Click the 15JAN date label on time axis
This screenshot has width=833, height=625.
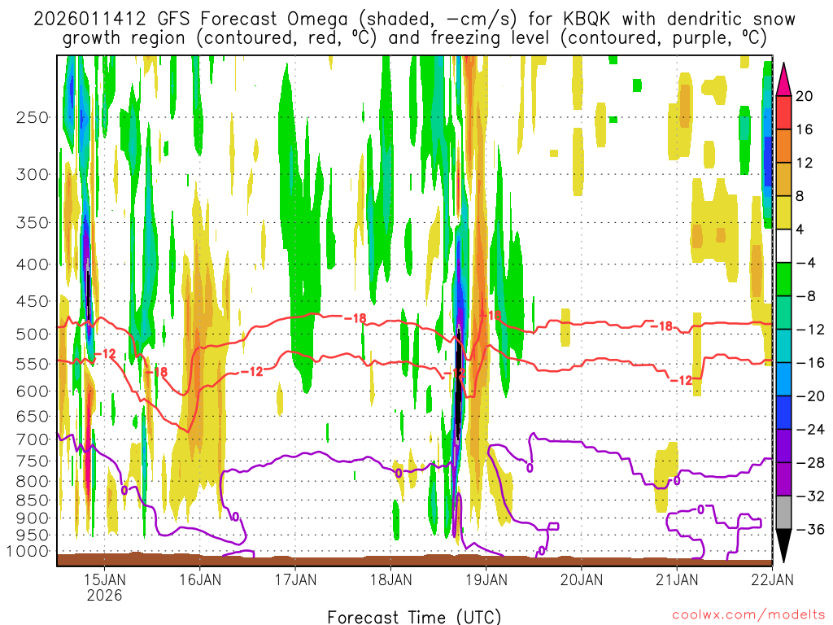(105, 579)
